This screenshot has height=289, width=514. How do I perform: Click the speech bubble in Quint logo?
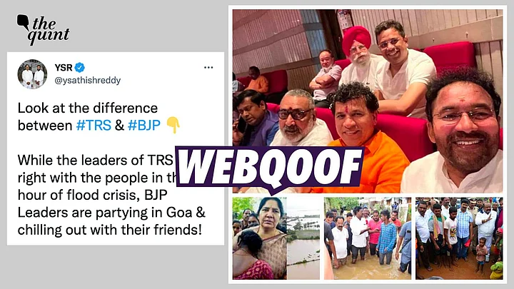tap(23, 21)
